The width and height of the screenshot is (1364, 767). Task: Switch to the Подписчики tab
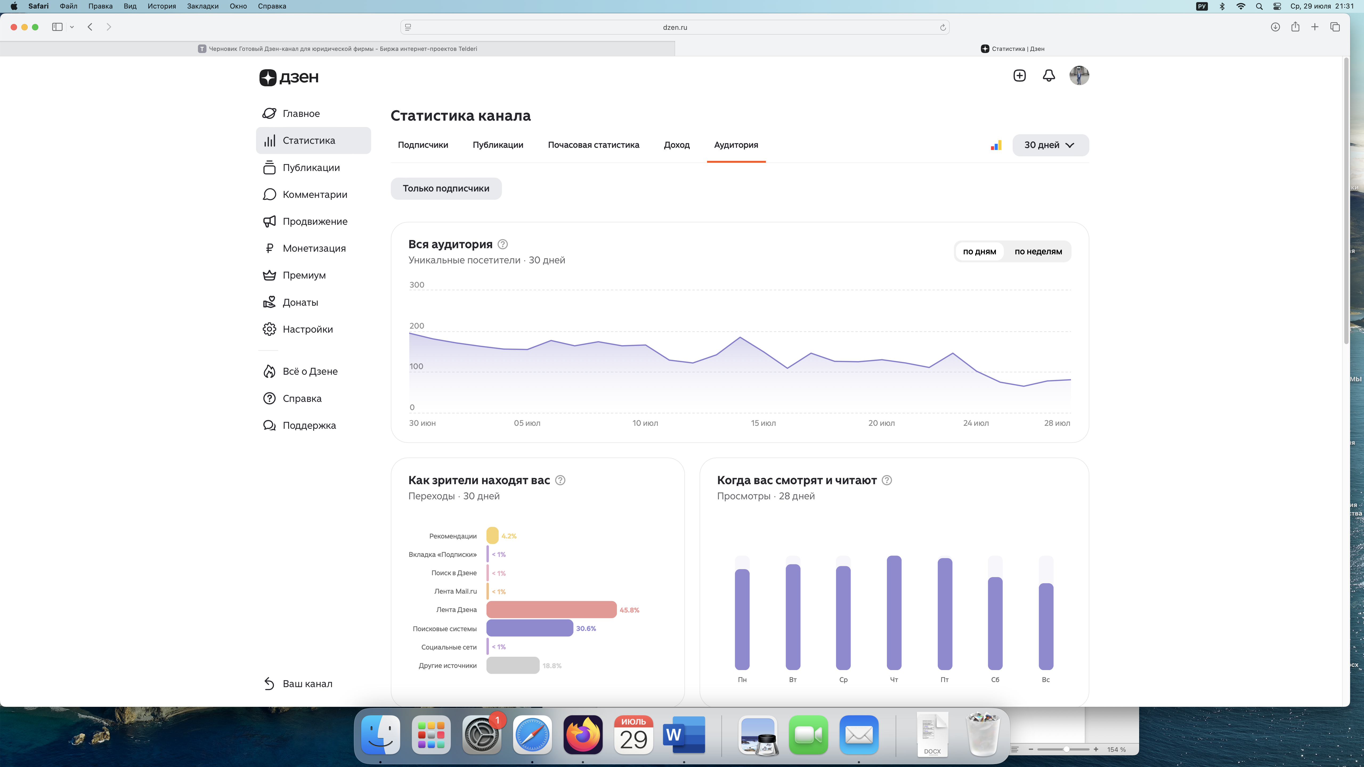pyautogui.click(x=423, y=145)
